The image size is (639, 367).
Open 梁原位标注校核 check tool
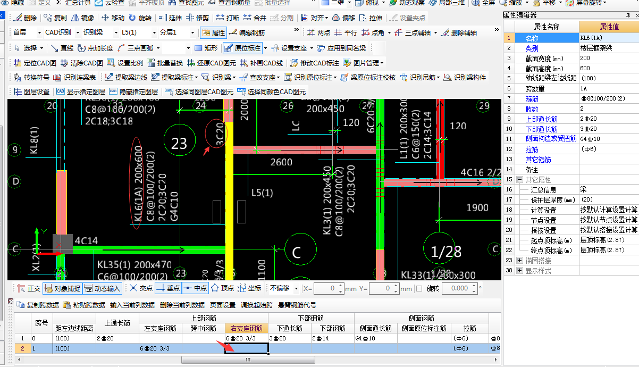click(368, 77)
